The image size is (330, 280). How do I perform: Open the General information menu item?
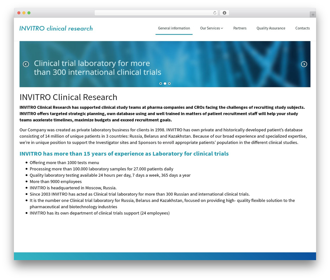coord(174,28)
